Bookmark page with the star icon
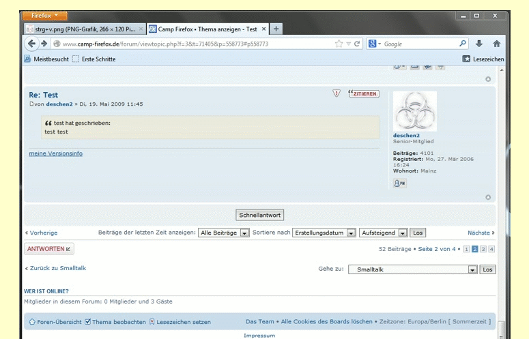529x339 pixels. point(339,44)
